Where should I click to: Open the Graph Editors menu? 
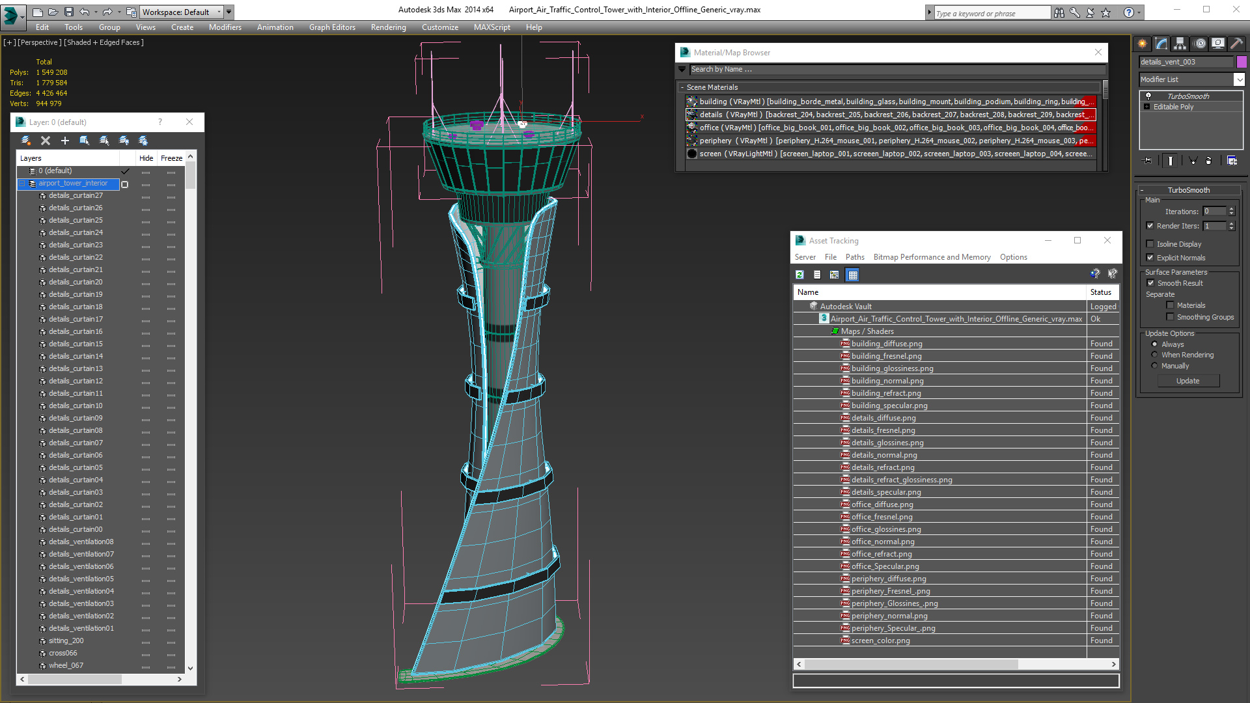point(332,27)
